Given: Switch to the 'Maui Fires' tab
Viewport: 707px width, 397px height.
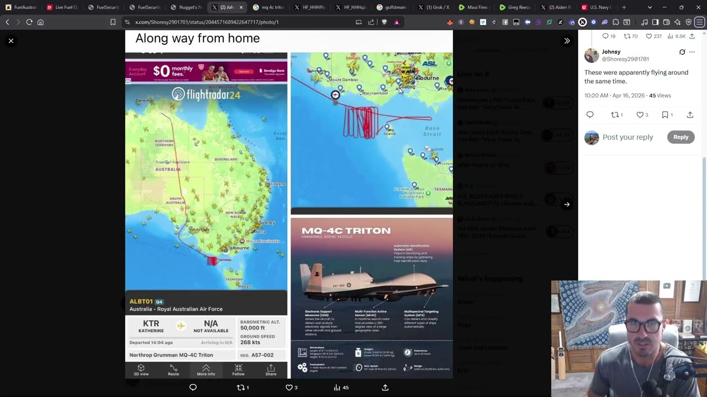Looking at the screenshot, I should click(474, 7).
